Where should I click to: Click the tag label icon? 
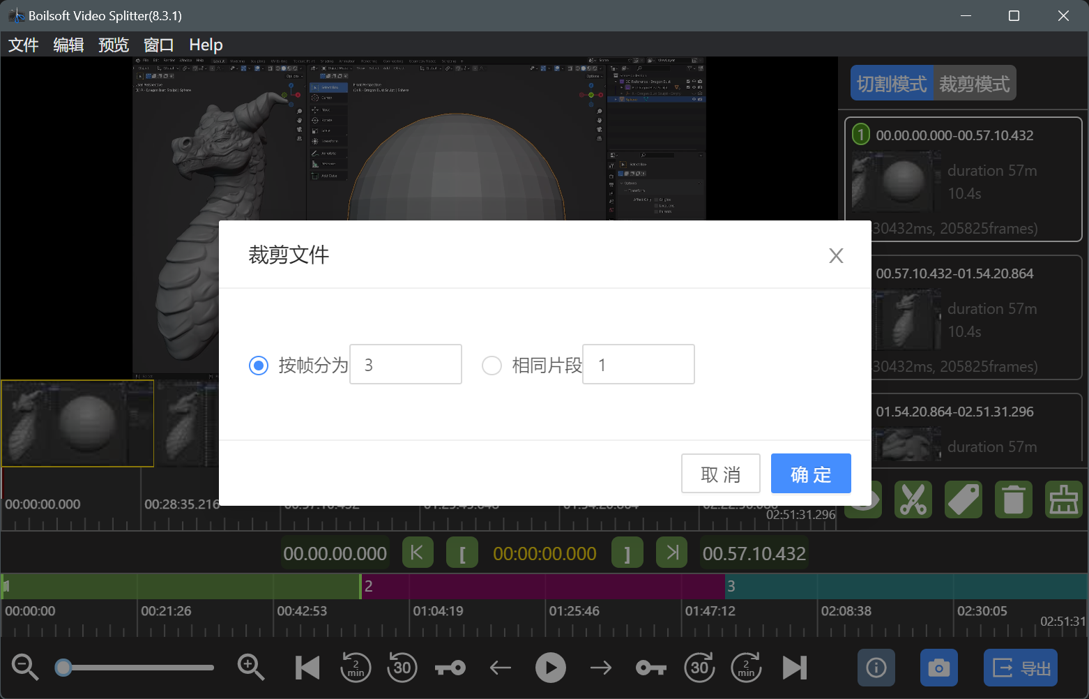[x=964, y=499]
